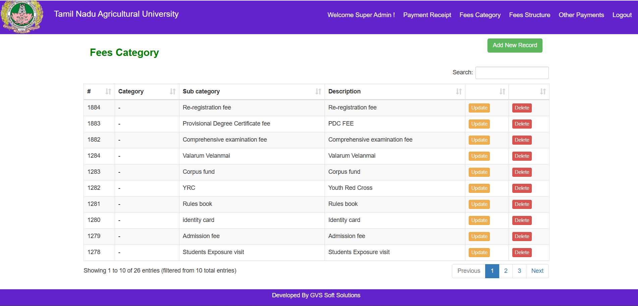Update the Re-registration fee record
The image size is (638, 306).
[x=479, y=108]
